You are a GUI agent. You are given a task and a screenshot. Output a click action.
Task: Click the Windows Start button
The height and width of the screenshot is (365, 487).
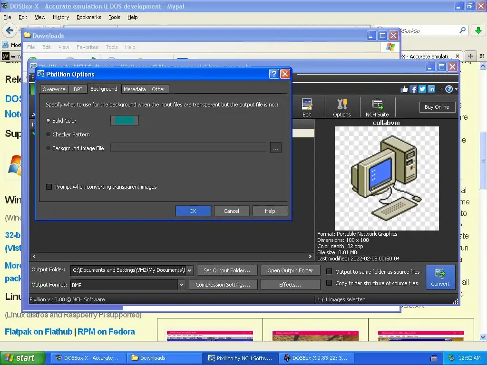(x=22, y=358)
